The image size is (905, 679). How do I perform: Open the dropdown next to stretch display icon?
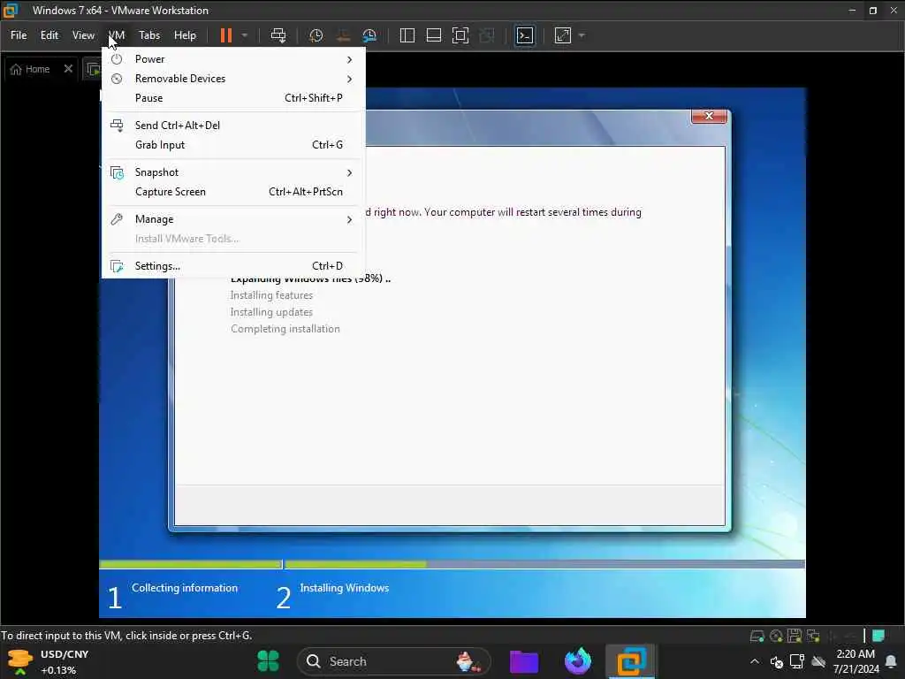pyautogui.click(x=582, y=35)
